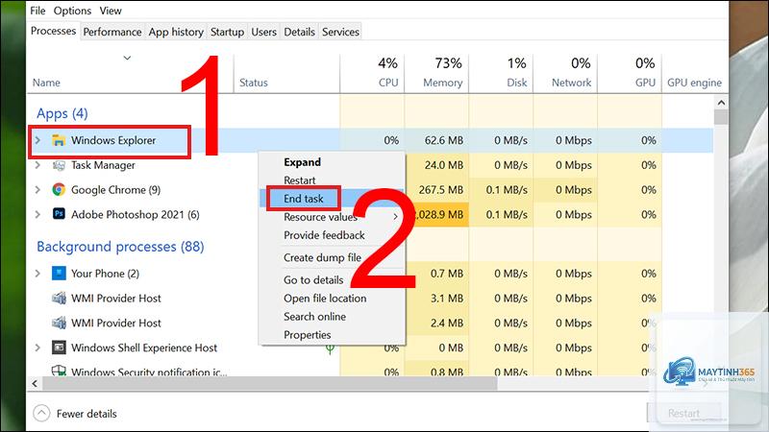Screen dimensions: 769x432
Task: Choose Properties in the context menu
Action: pos(307,335)
